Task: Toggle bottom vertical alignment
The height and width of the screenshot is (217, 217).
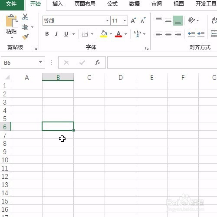Action: [178, 20]
